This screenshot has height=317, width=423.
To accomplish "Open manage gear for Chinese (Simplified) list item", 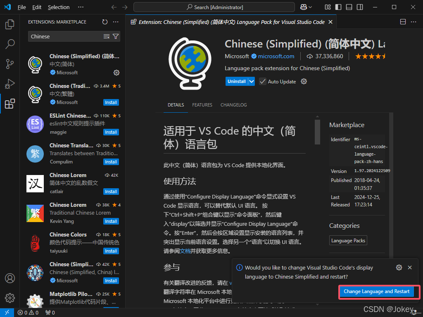I will [x=116, y=73].
